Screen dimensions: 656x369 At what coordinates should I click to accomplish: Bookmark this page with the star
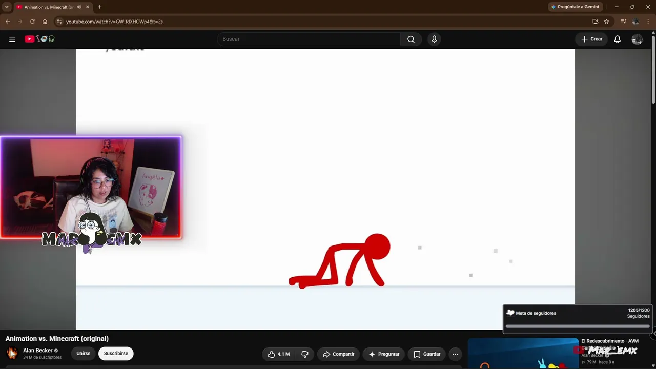(x=606, y=22)
